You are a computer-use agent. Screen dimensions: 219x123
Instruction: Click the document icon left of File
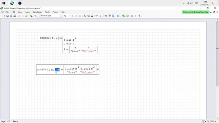coord(2,12)
